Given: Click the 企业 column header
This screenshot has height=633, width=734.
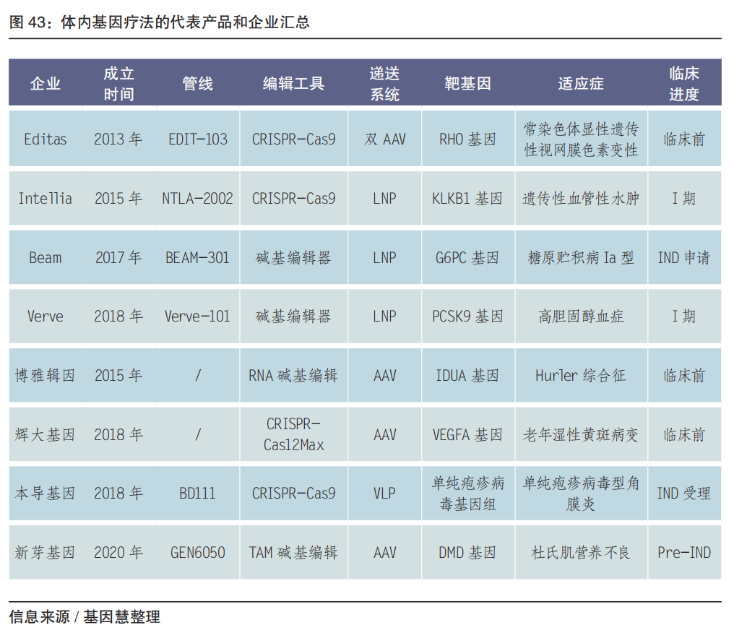Looking at the screenshot, I should [45, 84].
